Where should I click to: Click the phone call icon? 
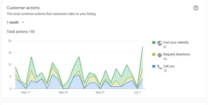click(x=160, y=67)
